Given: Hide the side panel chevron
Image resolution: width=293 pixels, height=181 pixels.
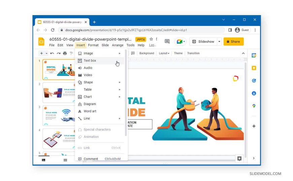Looking at the screenshot, I should (254, 158).
